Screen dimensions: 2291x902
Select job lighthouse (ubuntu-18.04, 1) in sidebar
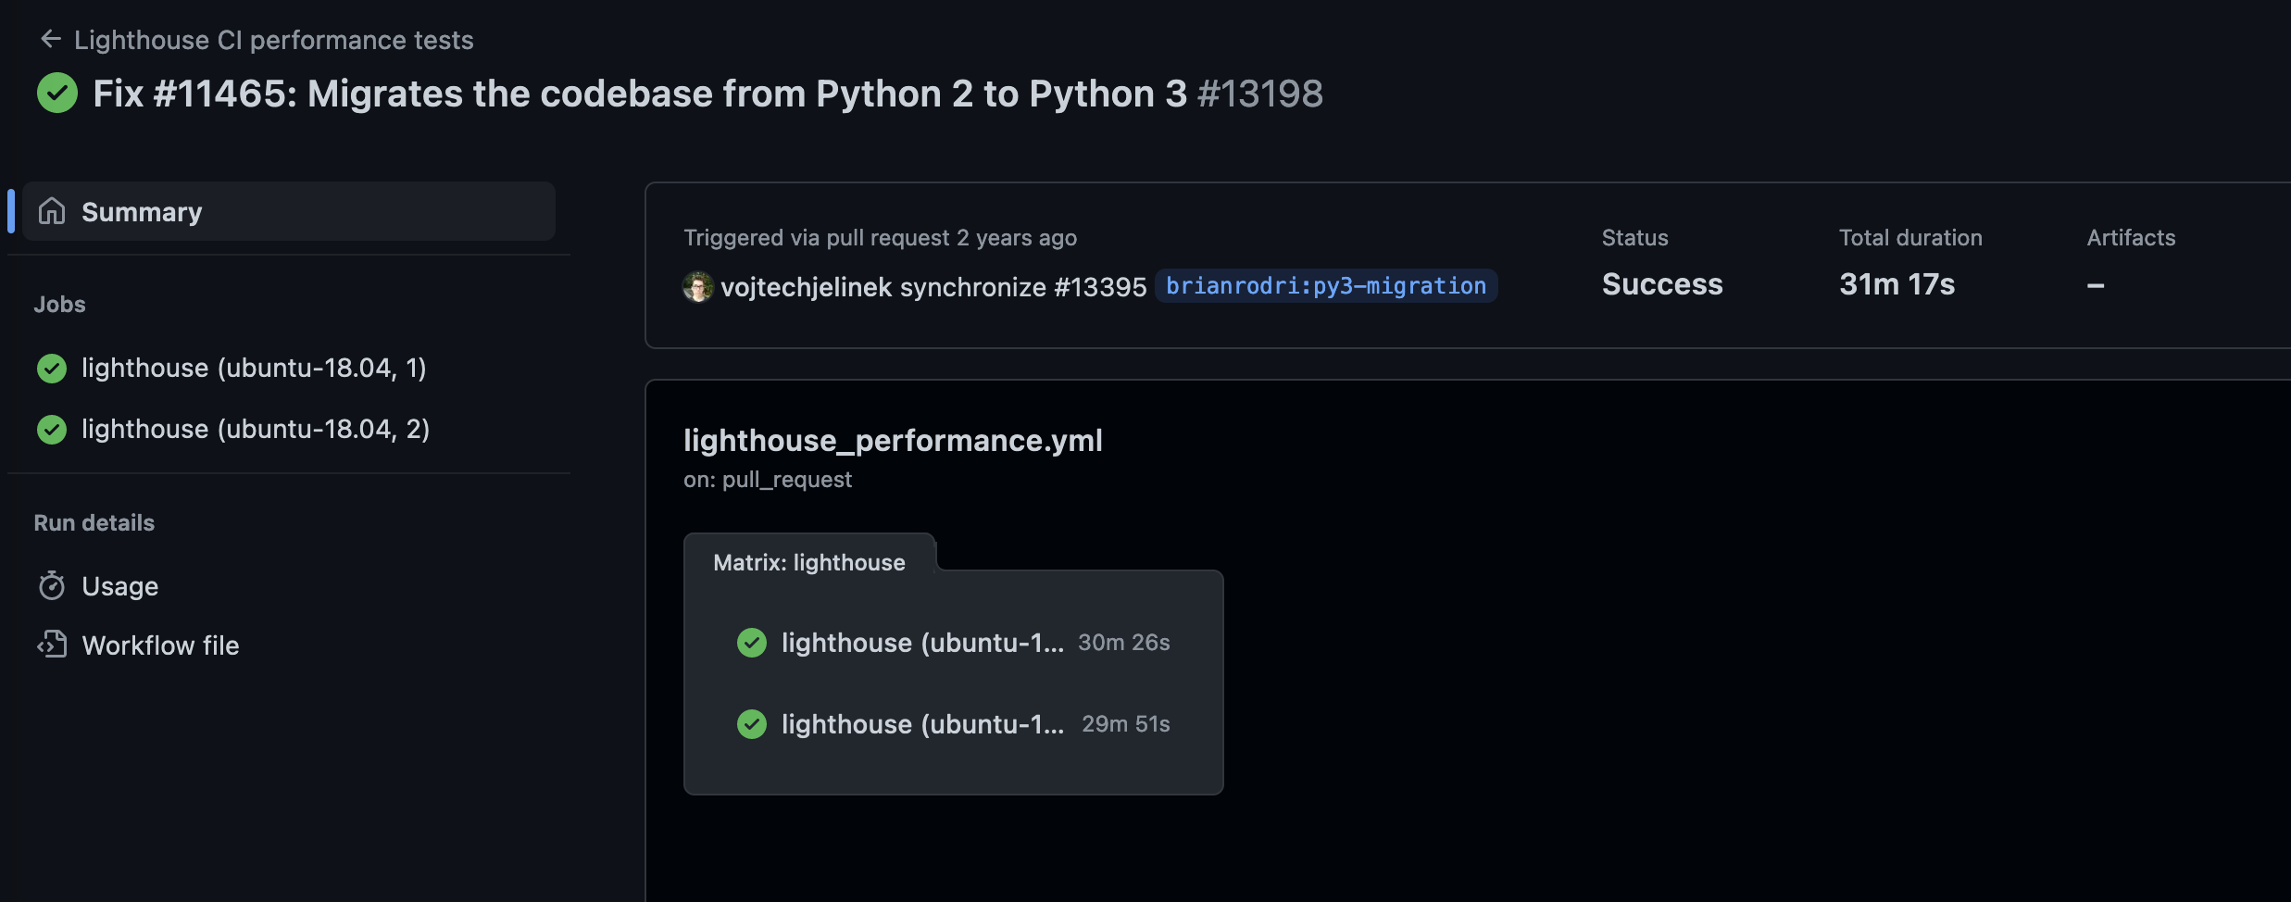click(254, 367)
